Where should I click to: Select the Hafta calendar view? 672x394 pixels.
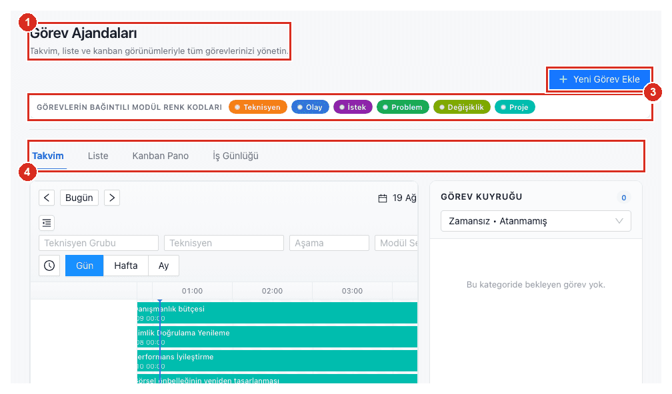[125, 266]
